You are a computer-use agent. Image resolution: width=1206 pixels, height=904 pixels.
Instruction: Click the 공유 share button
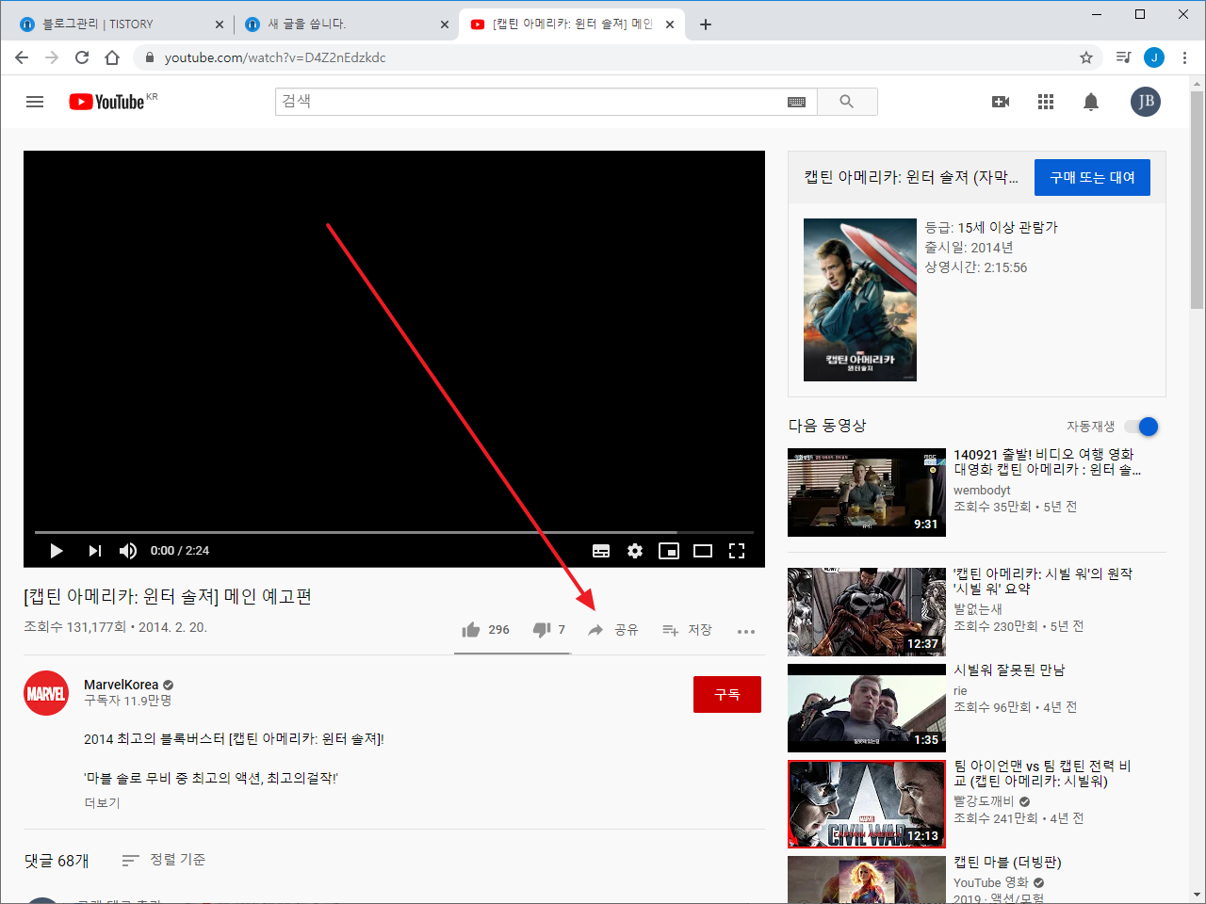613,630
